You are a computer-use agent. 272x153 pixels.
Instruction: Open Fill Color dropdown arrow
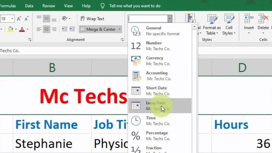[16, 29]
